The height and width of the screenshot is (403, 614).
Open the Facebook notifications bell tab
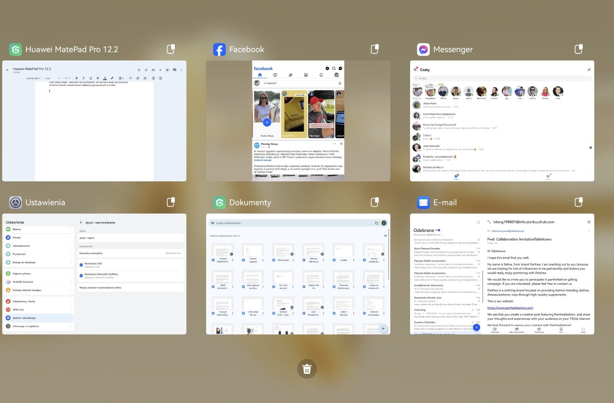coord(321,75)
